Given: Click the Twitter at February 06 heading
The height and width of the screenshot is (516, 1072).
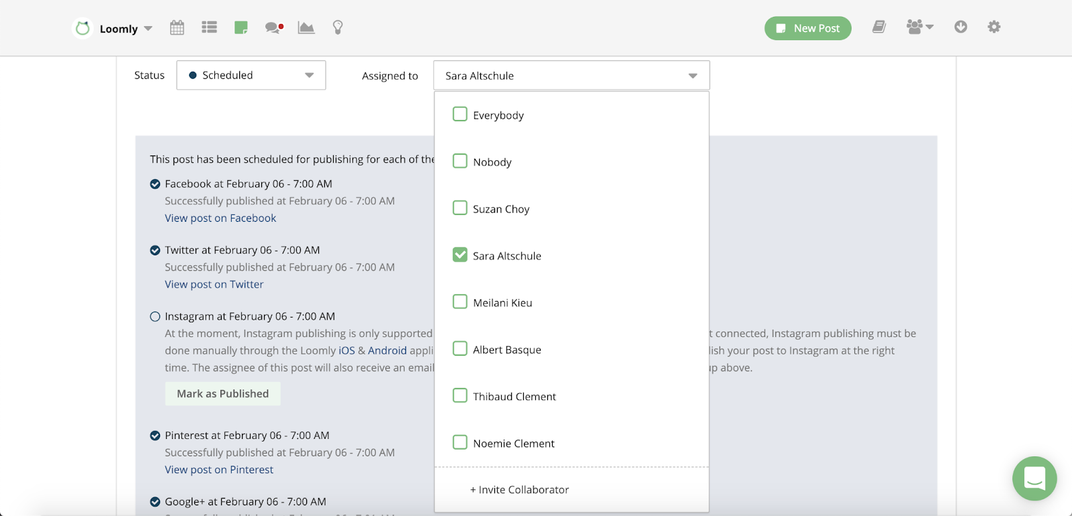Looking at the screenshot, I should (243, 250).
